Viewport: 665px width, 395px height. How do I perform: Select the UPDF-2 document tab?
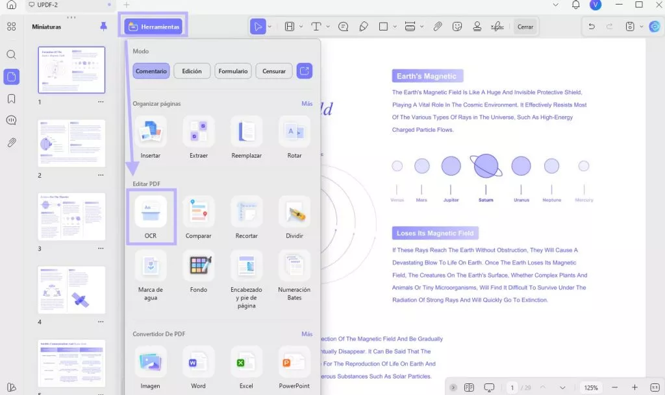(47, 5)
